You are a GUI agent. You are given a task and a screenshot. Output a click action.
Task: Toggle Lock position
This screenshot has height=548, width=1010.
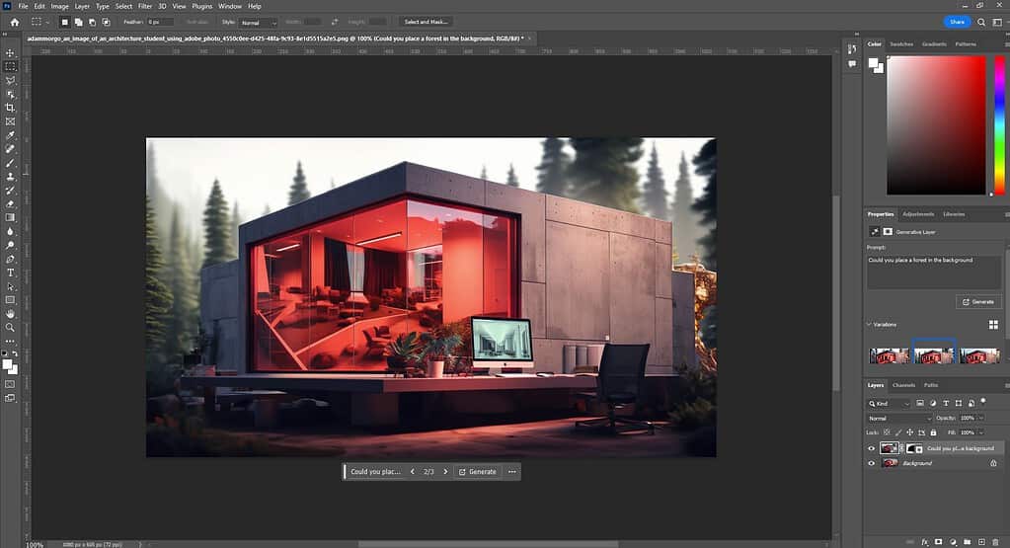coord(910,432)
